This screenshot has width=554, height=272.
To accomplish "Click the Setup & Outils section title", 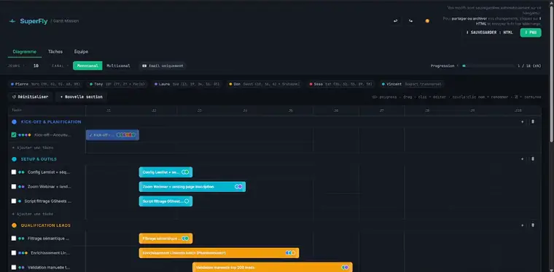I will pyautogui.click(x=39, y=159).
